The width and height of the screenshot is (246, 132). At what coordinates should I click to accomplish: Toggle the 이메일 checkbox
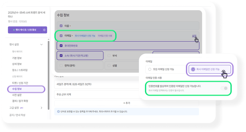(x=61, y=36)
